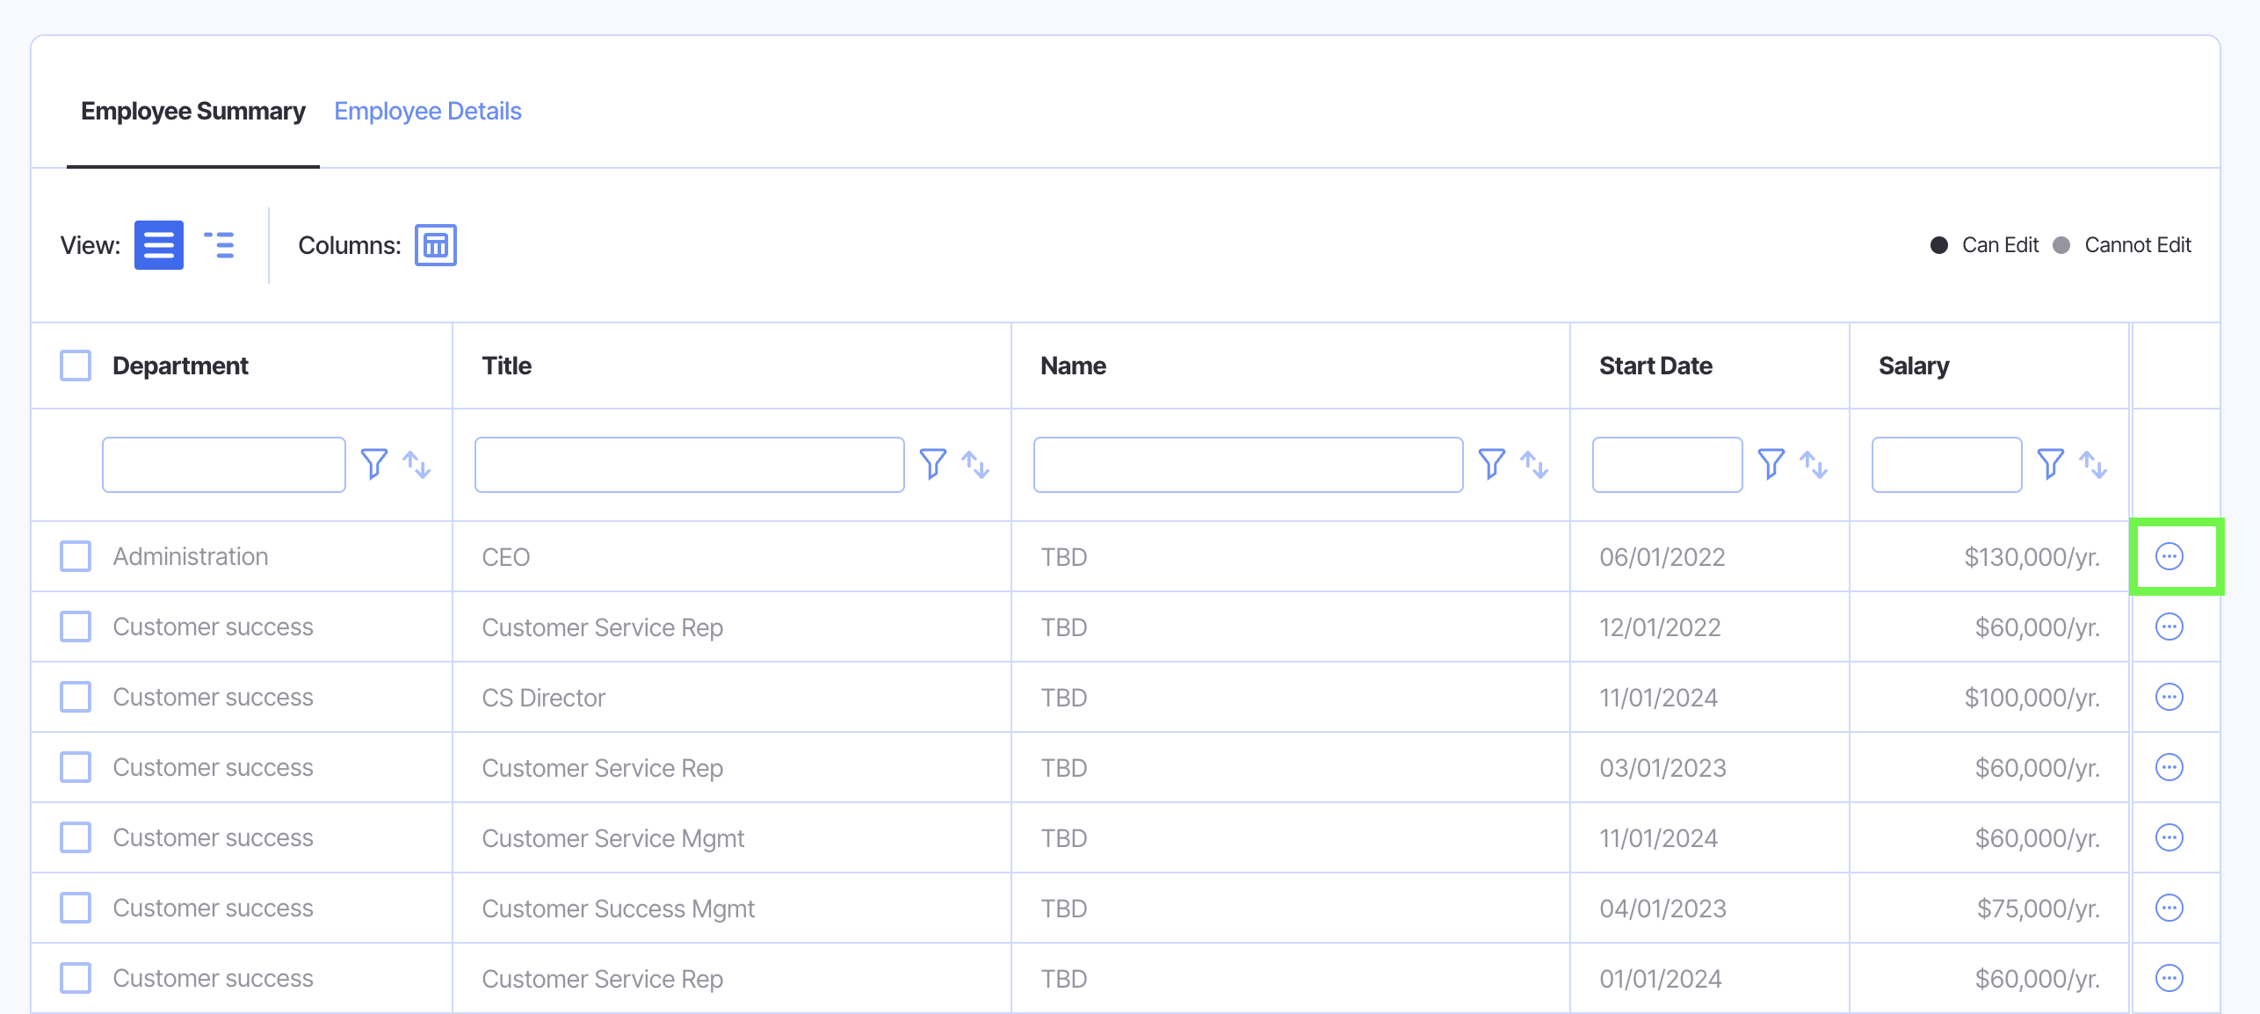Focus the Name filter input

pyautogui.click(x=1248, y=464)
